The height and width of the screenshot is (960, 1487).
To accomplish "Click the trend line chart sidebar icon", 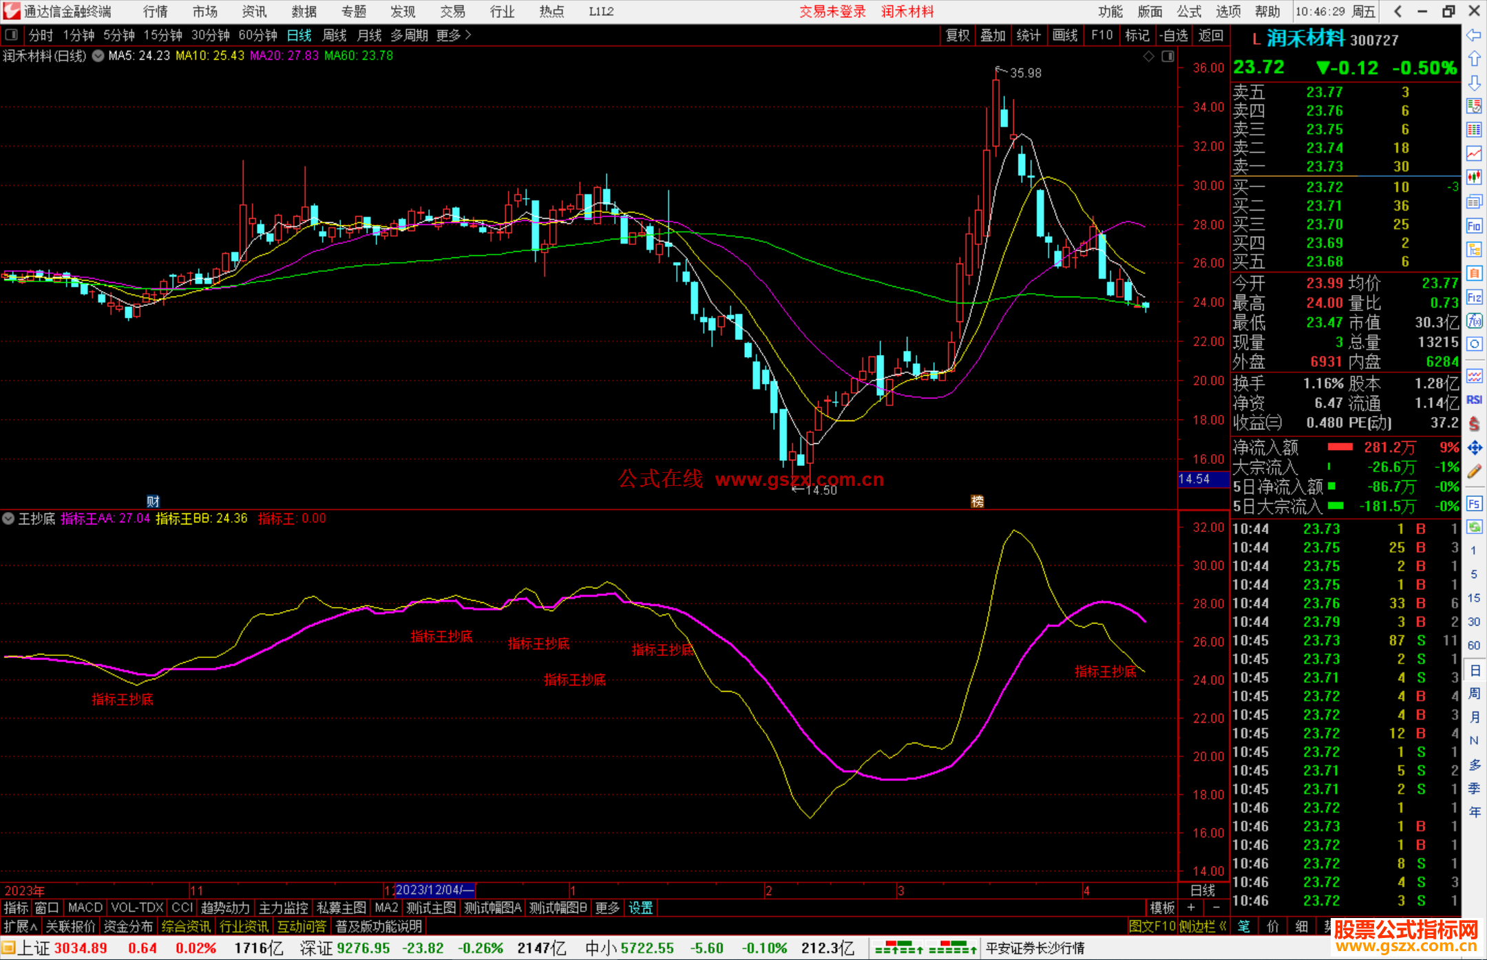I will [x=1474, y=153].
